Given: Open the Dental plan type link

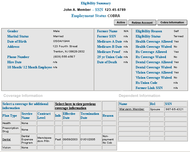Looking at the screenshot, I should tap(7, 139).
